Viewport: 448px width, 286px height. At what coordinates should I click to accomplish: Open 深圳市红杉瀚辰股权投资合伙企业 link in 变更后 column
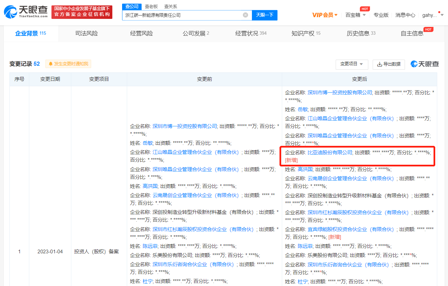(360, 212)
